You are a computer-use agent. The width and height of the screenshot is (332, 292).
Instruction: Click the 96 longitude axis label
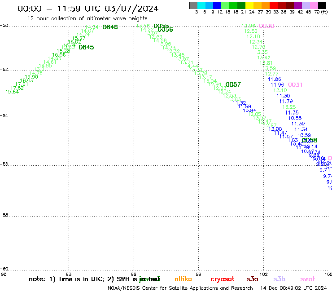click(134, 274)
